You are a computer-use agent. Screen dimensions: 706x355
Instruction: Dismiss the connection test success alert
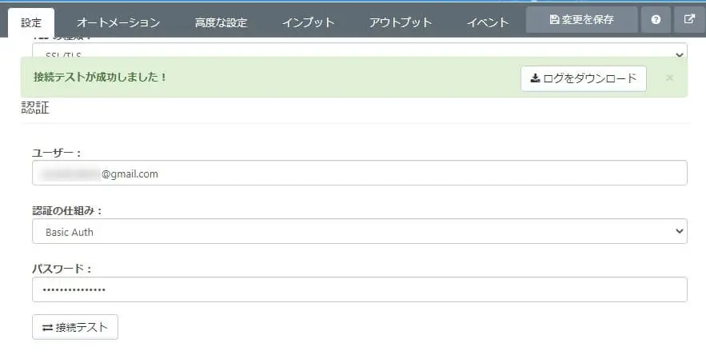coord(669,78)
